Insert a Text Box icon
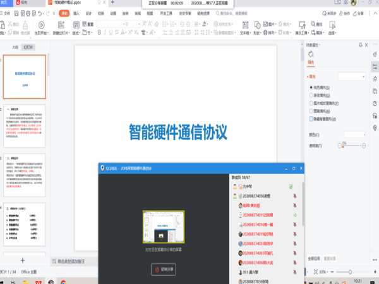The width and height of the screenshot is (379, 284). coord(245,25)
